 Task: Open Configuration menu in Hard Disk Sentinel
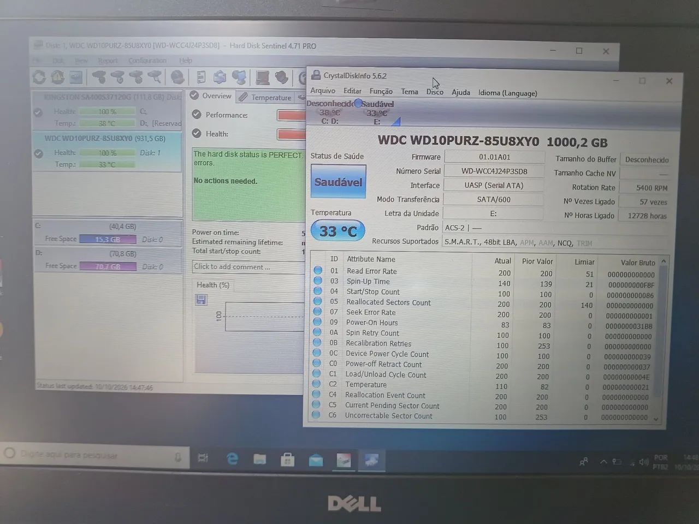(x=147, y=61)
